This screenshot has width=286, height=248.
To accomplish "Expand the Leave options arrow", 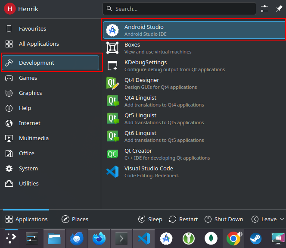I will [282, 219].
